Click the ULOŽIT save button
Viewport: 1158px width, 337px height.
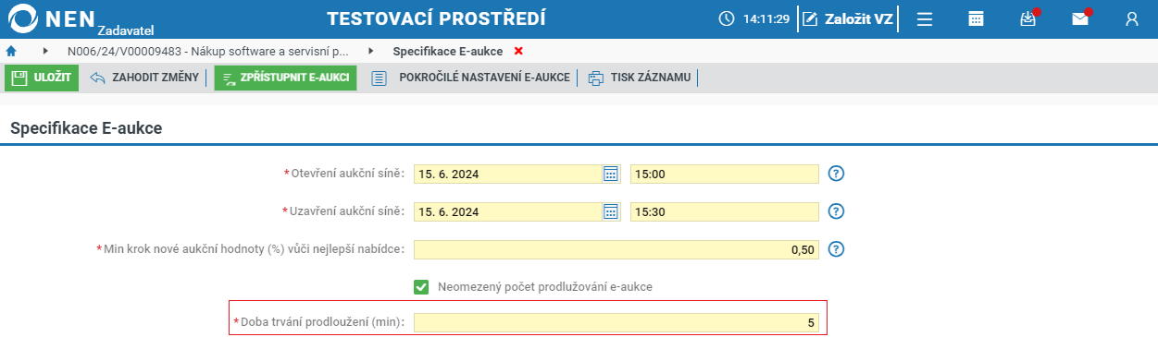pyautogui.click(x=42, y=78)
